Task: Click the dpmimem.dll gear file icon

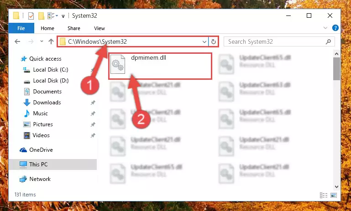Action: pos(118,64)
